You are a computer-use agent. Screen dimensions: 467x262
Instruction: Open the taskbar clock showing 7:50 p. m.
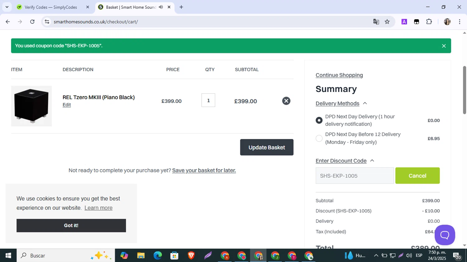click(x=437, y=255)
